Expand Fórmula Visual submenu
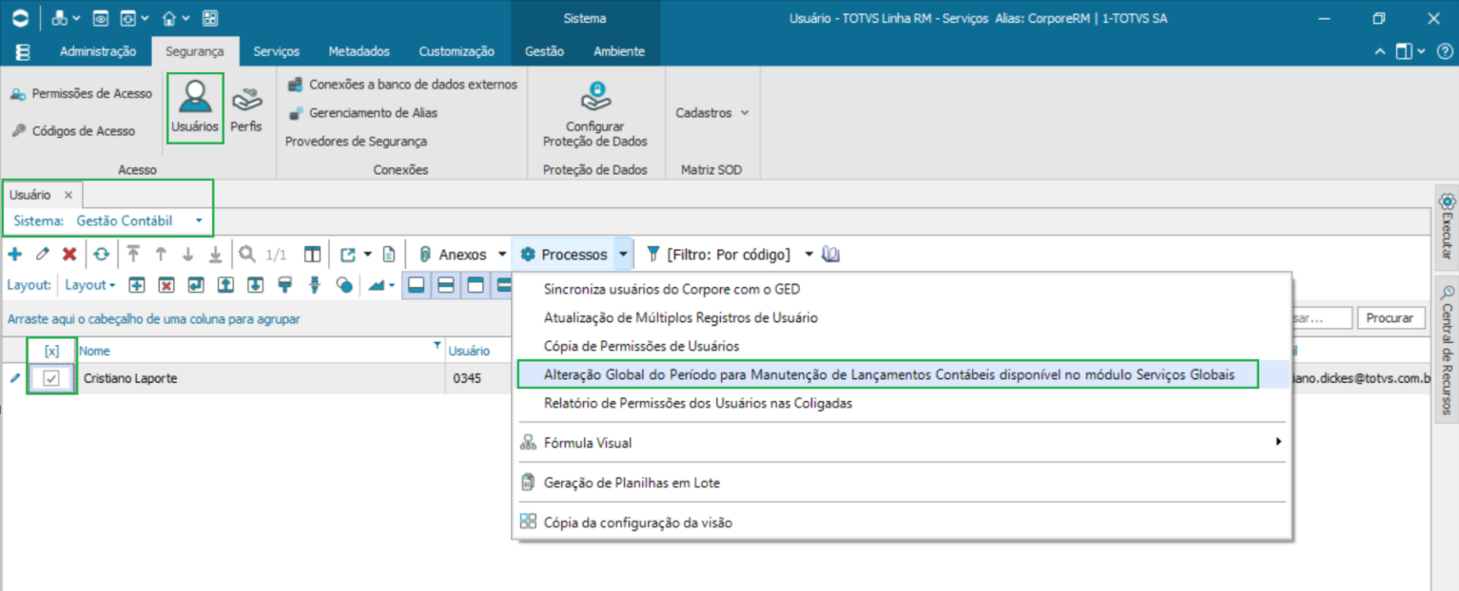Viewport: 1459px width, 591px height. (x=1279, y=442)
